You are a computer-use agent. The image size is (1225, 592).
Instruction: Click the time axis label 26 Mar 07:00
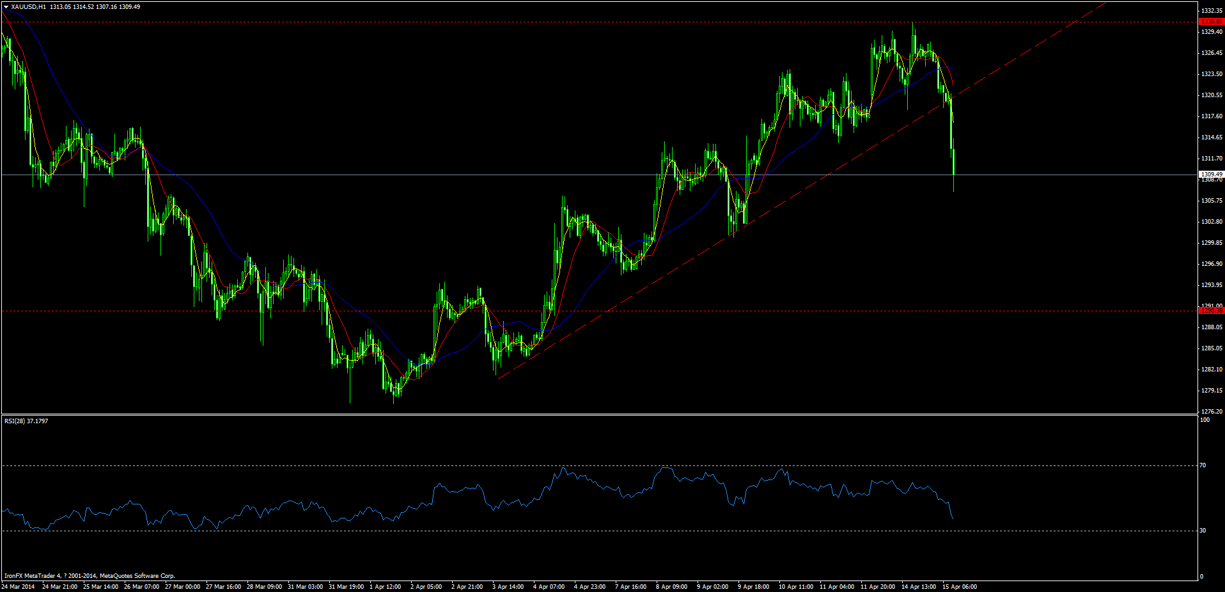[x=142, y=587]
